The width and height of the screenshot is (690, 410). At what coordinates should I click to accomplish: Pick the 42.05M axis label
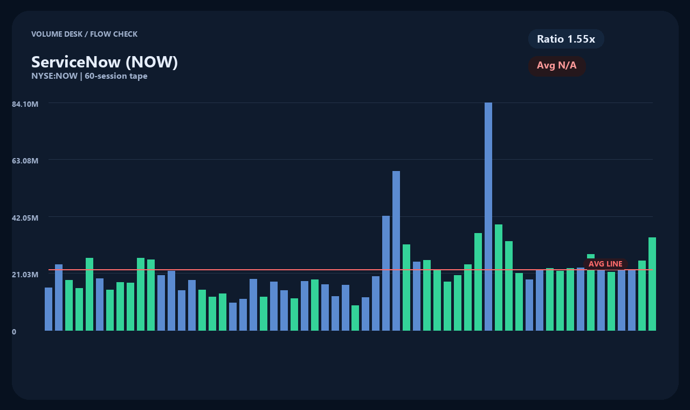click(25, 217)
